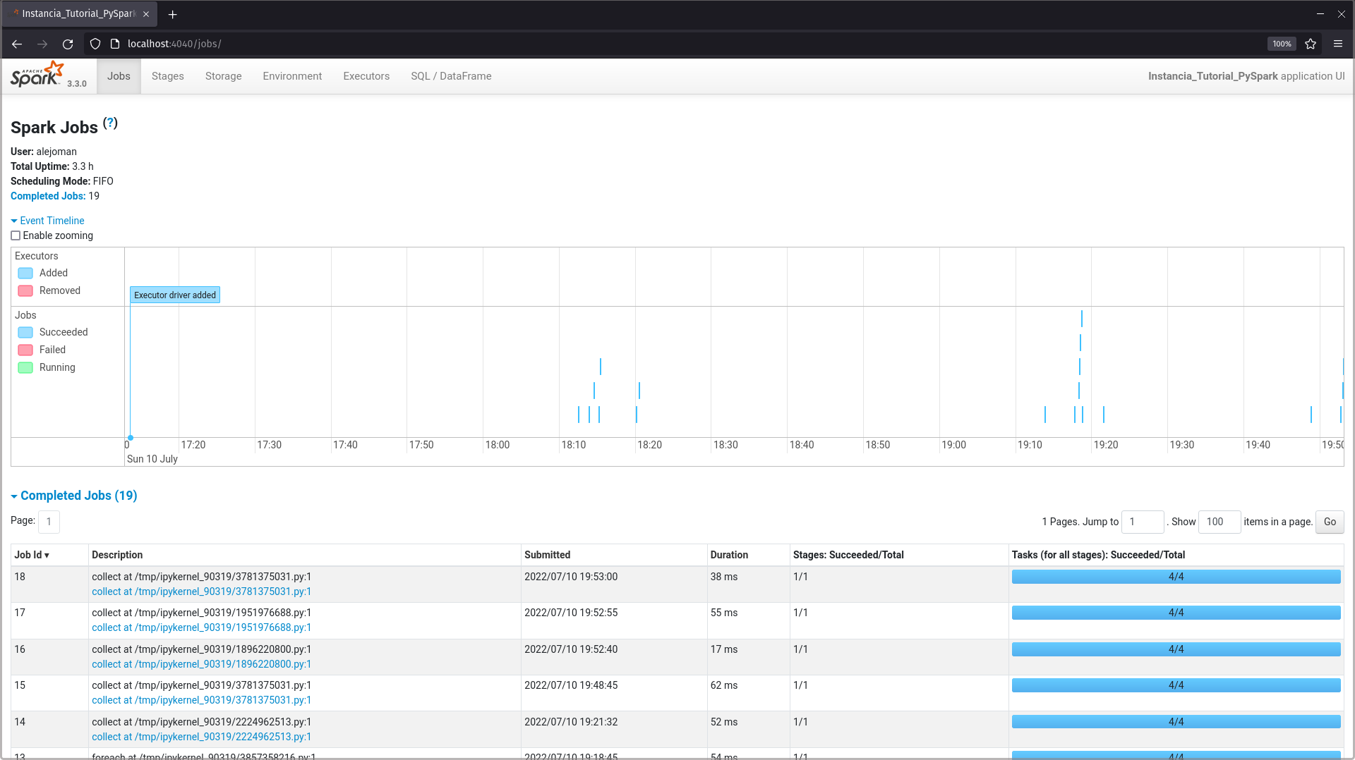
Task: Click job 16 tasks 4/4 progress bar
Action: [x=1176, y=649]
